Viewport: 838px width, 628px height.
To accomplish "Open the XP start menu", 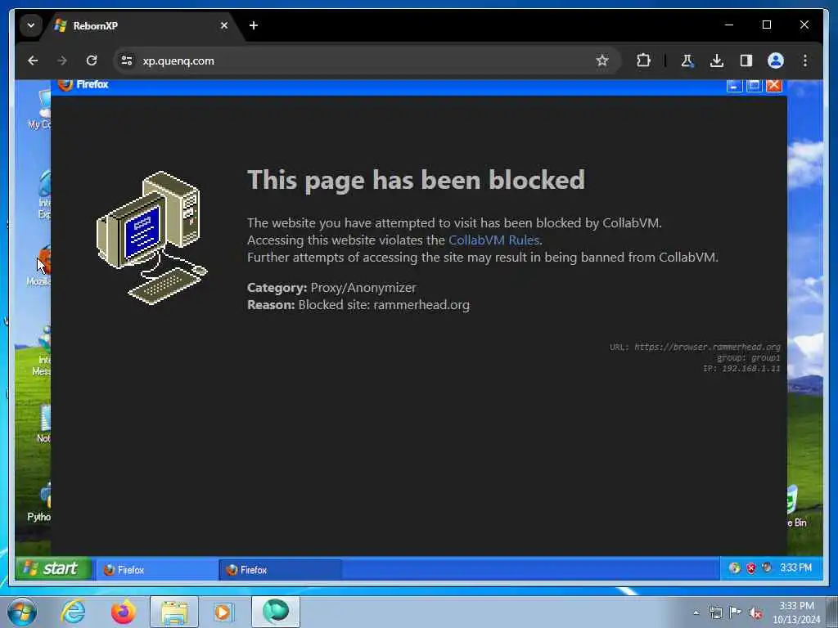I will 53,569.
